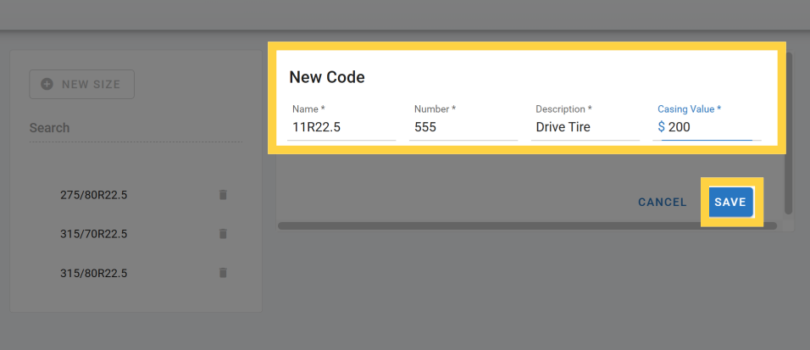Cancel the New Code form

[662, 203]
